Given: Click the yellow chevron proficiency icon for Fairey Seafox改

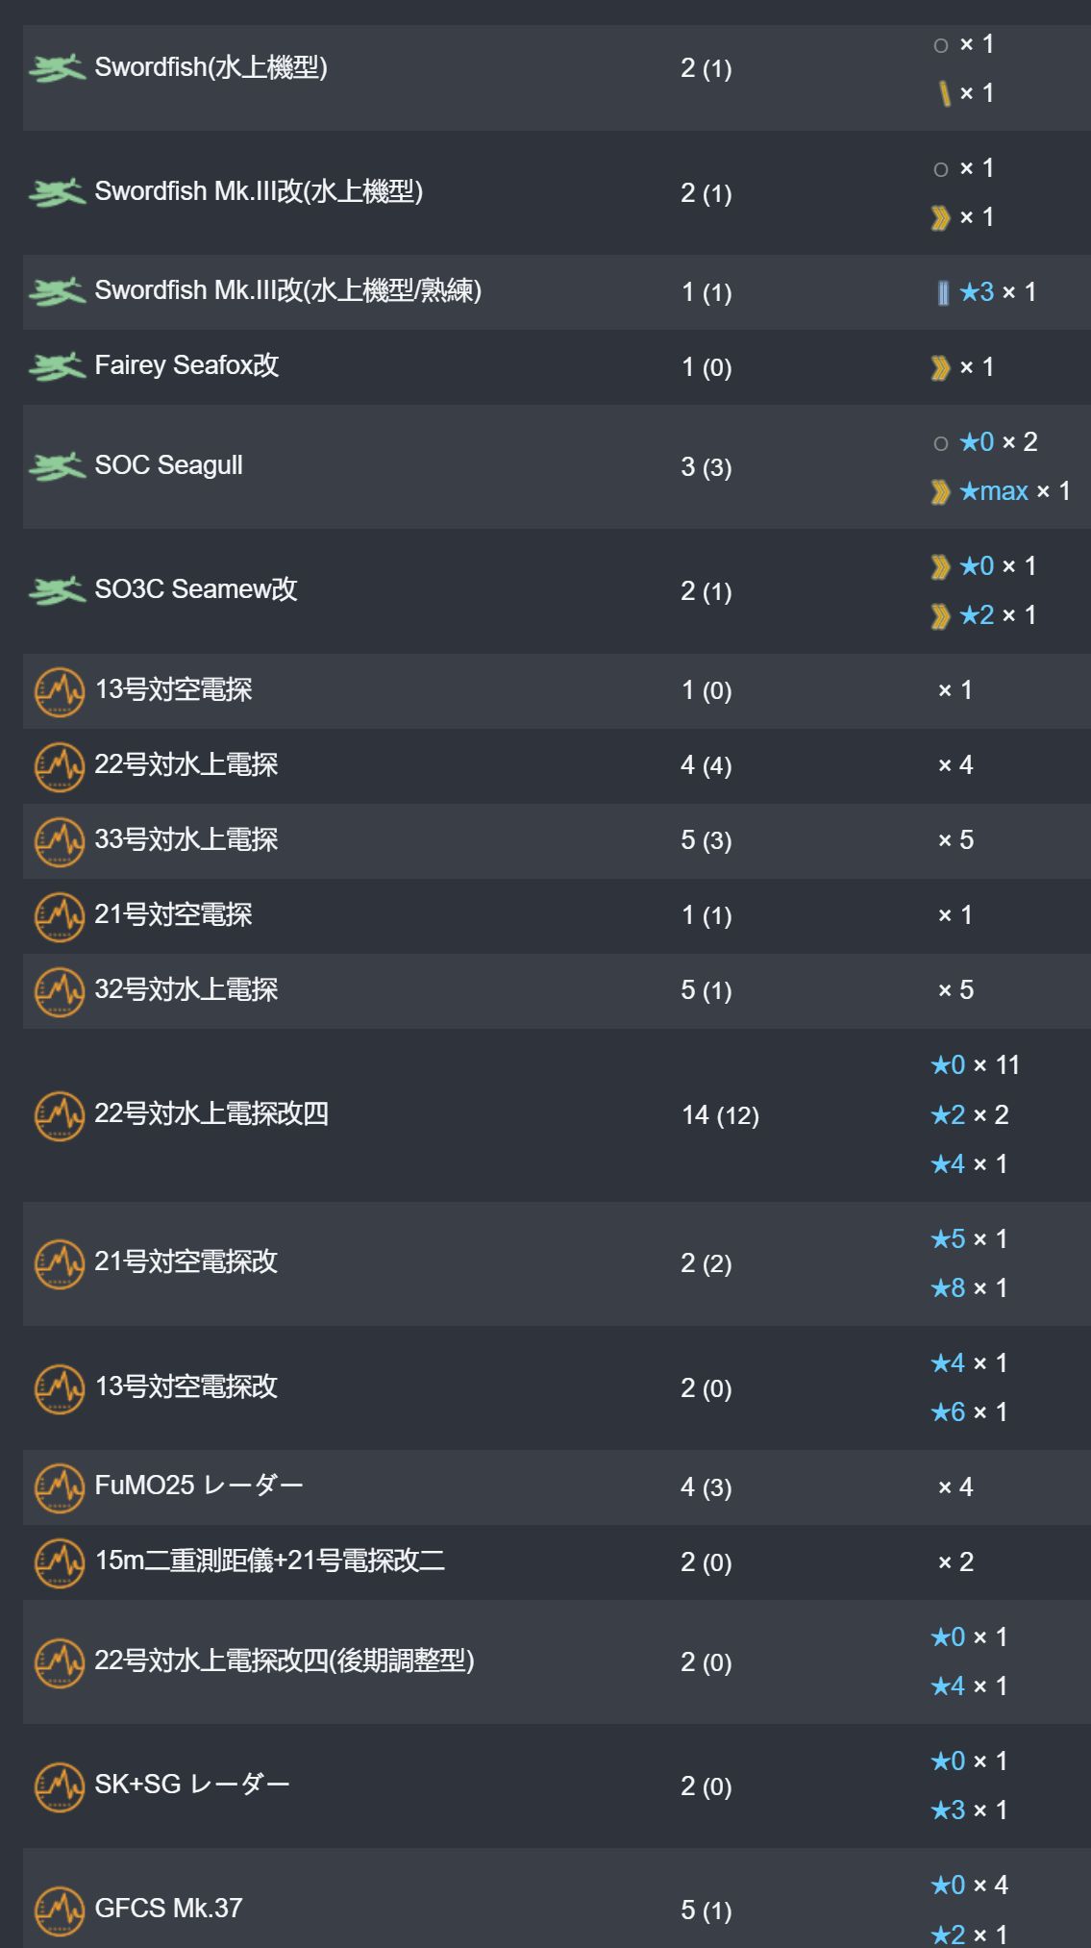Looking at the screenshot, I should coord(940,367).
